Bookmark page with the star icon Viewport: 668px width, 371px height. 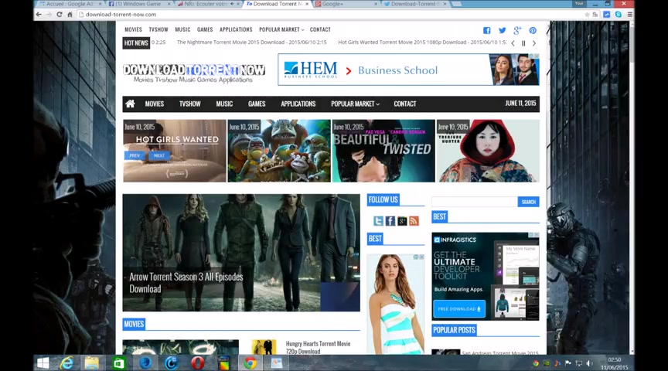pos(587,15)
